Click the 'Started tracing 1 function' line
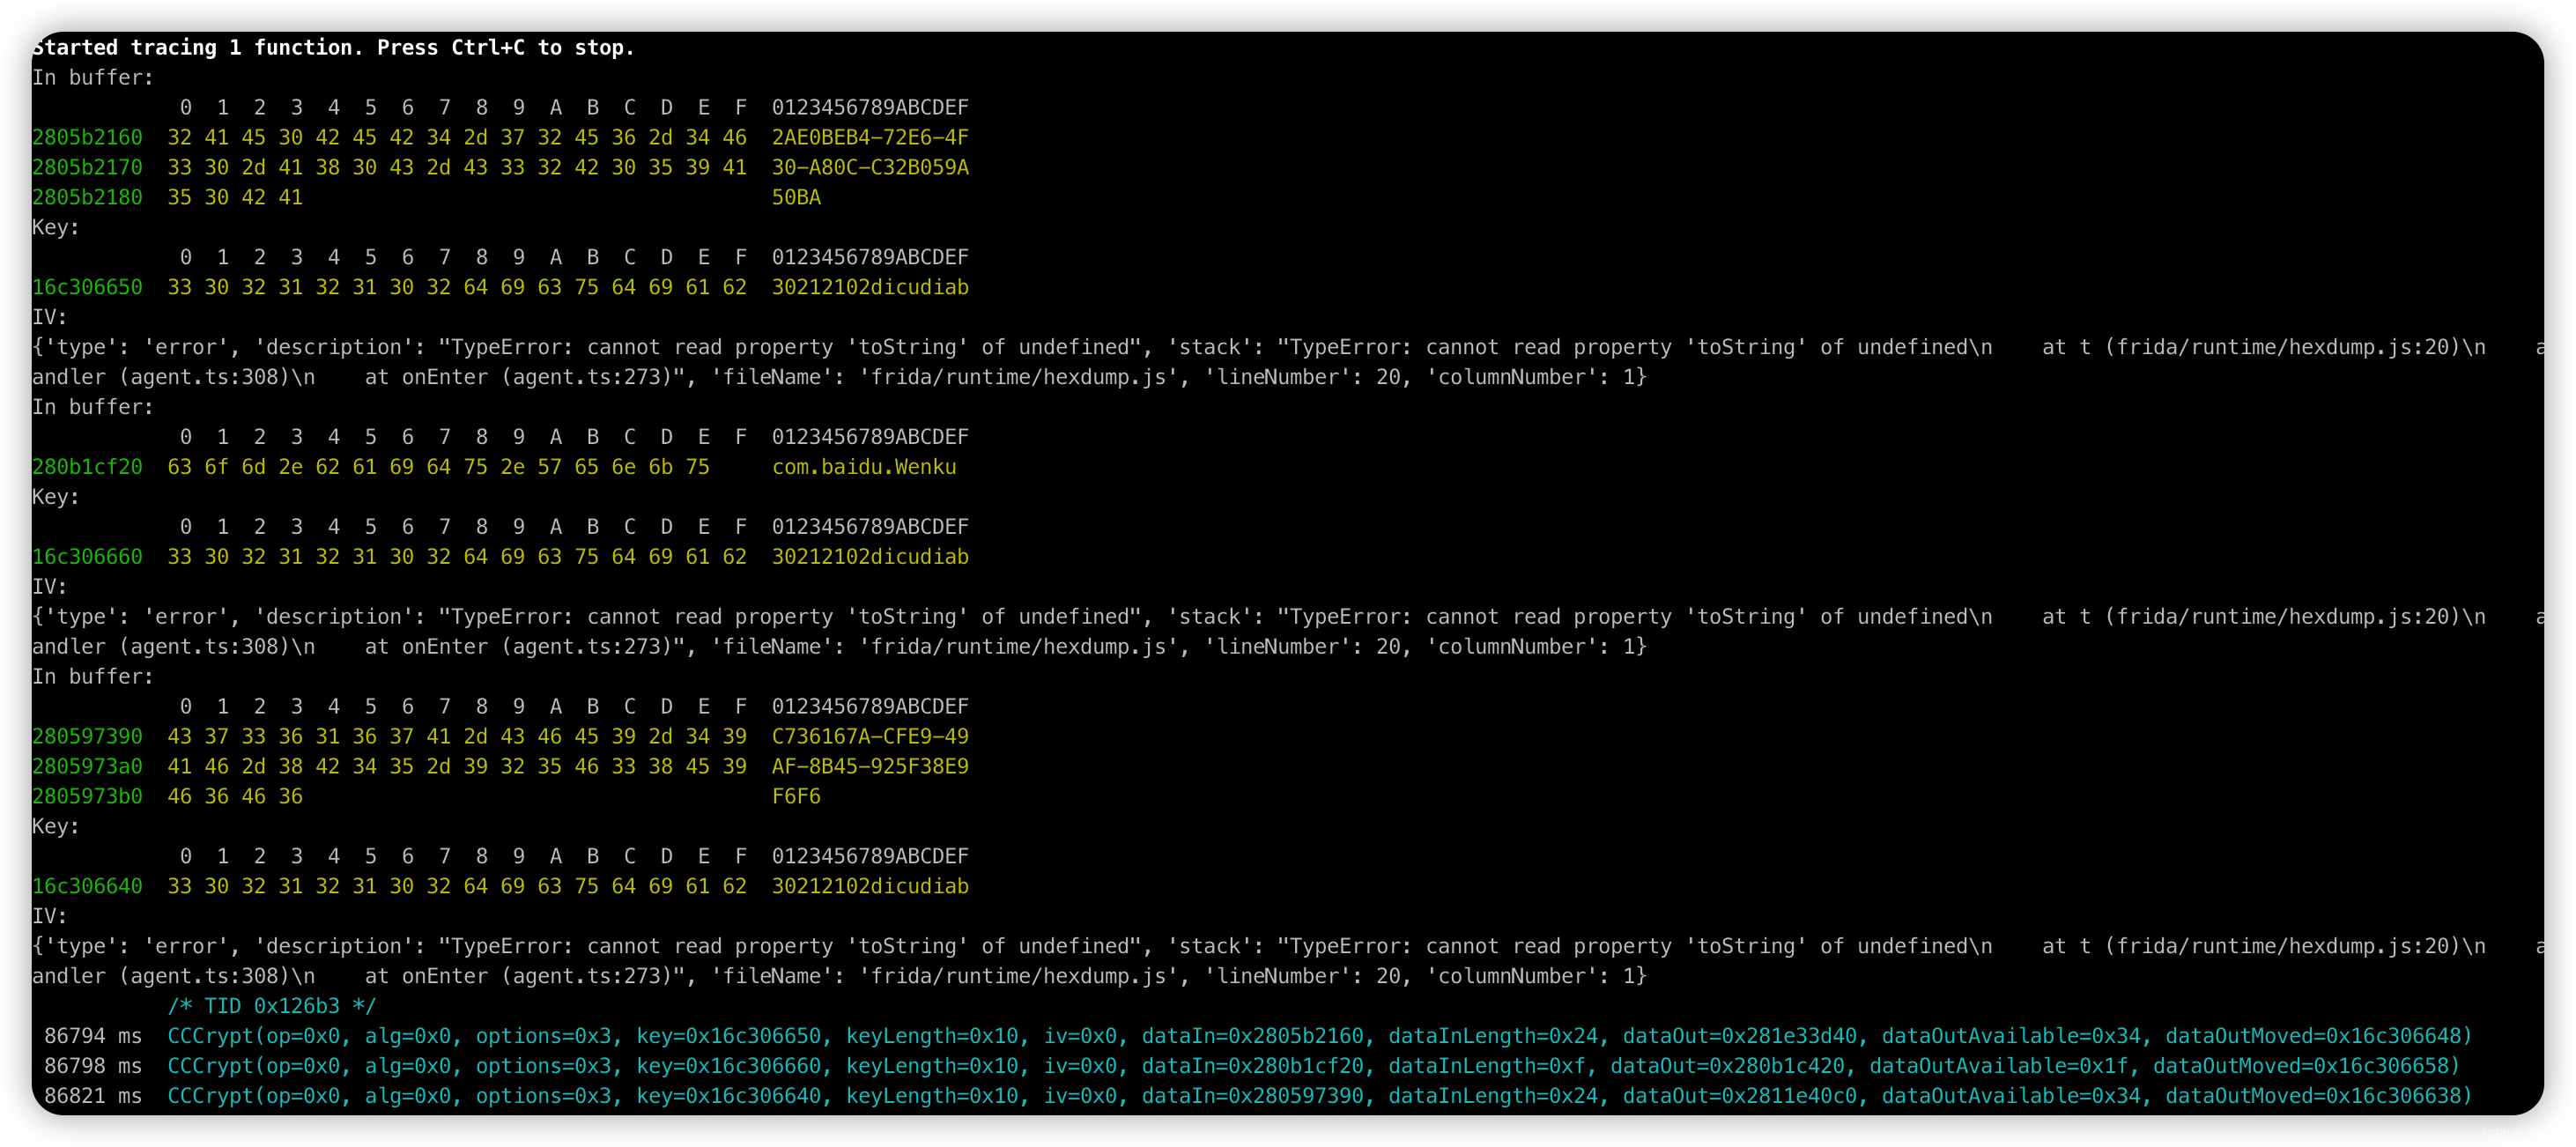Screen dimensions: 2576x1147 (x=334, y=47)
